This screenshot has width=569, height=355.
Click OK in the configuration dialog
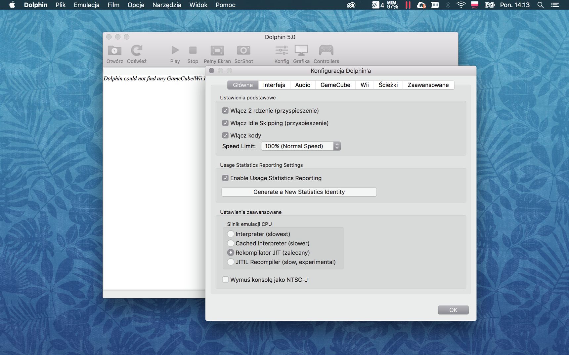pos(453,310)
